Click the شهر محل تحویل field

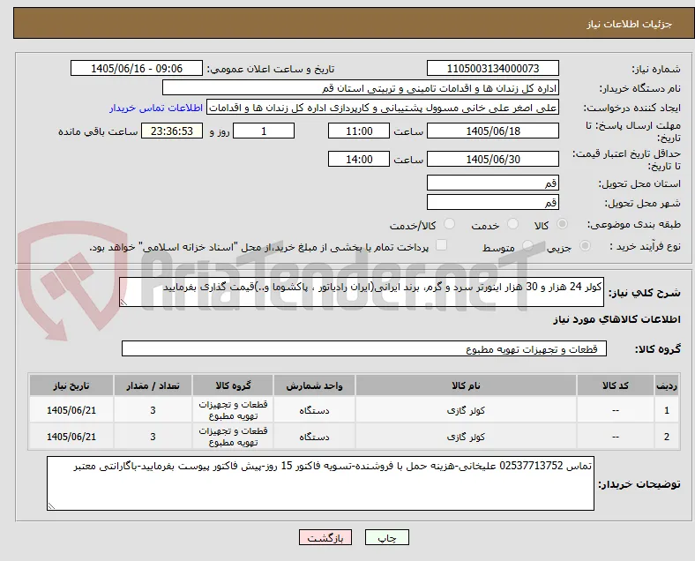(x=493, y=203)
